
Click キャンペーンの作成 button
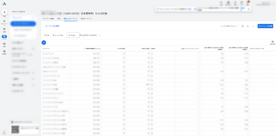(265, 26)
